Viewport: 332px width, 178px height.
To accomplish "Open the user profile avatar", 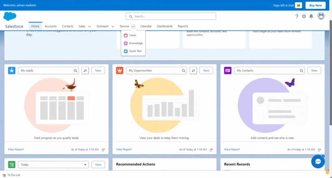I will (x=321, y=16).
